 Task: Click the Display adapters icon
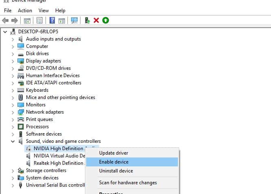coord(21,61)
